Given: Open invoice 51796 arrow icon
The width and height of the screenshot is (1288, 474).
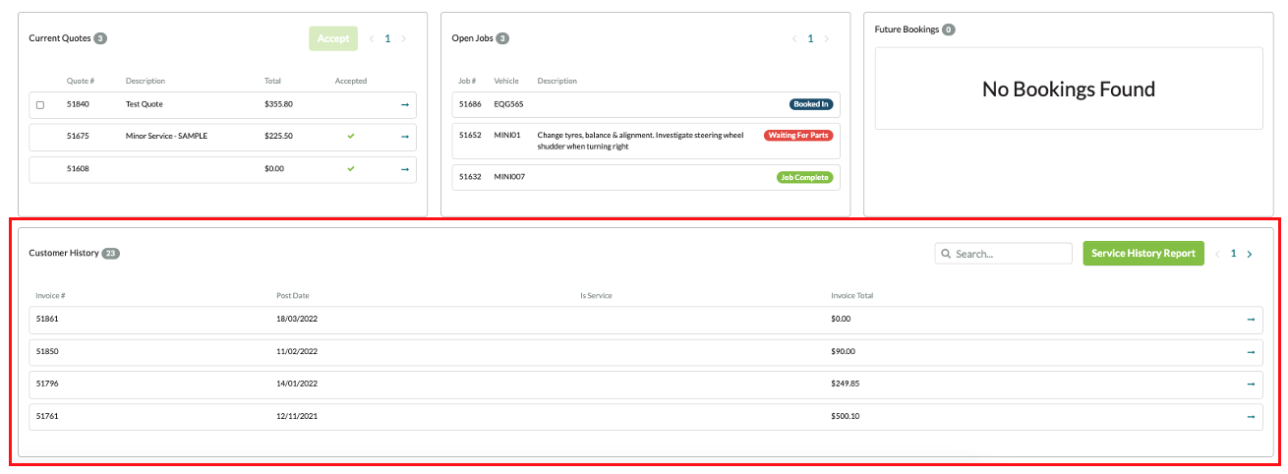Looking at the screenshot, I should tap(1251, 385).
